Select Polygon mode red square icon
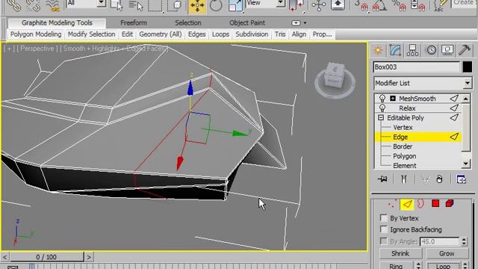The image size is (478, 269). (435, 203)
